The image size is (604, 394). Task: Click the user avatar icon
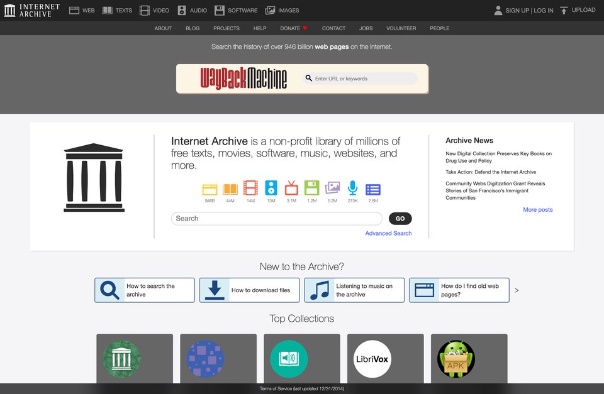tap(498, 11)
